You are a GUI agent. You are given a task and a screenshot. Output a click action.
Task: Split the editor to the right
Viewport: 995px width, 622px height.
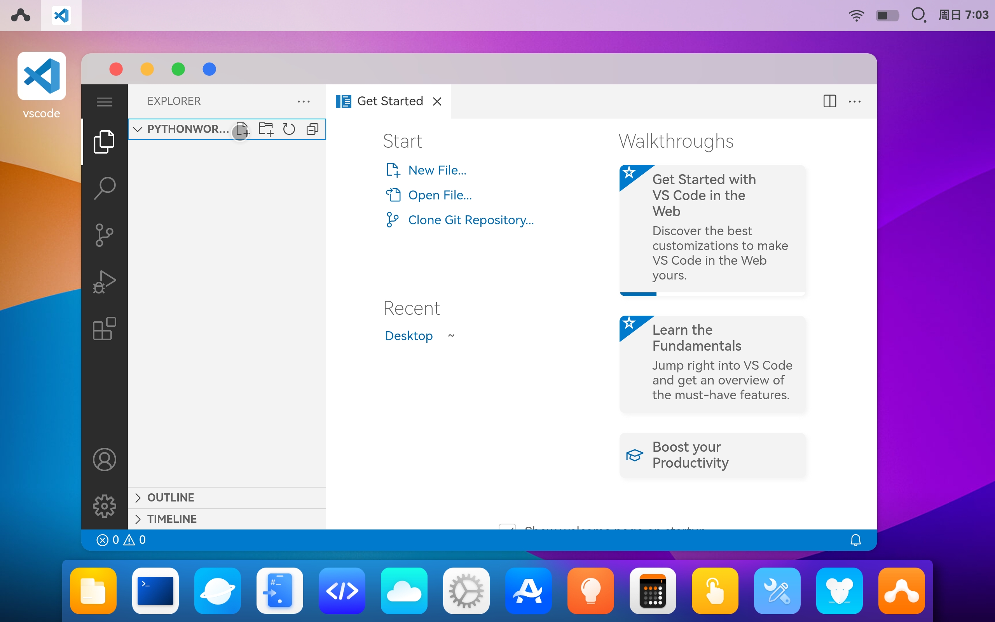tap(830, 101)
